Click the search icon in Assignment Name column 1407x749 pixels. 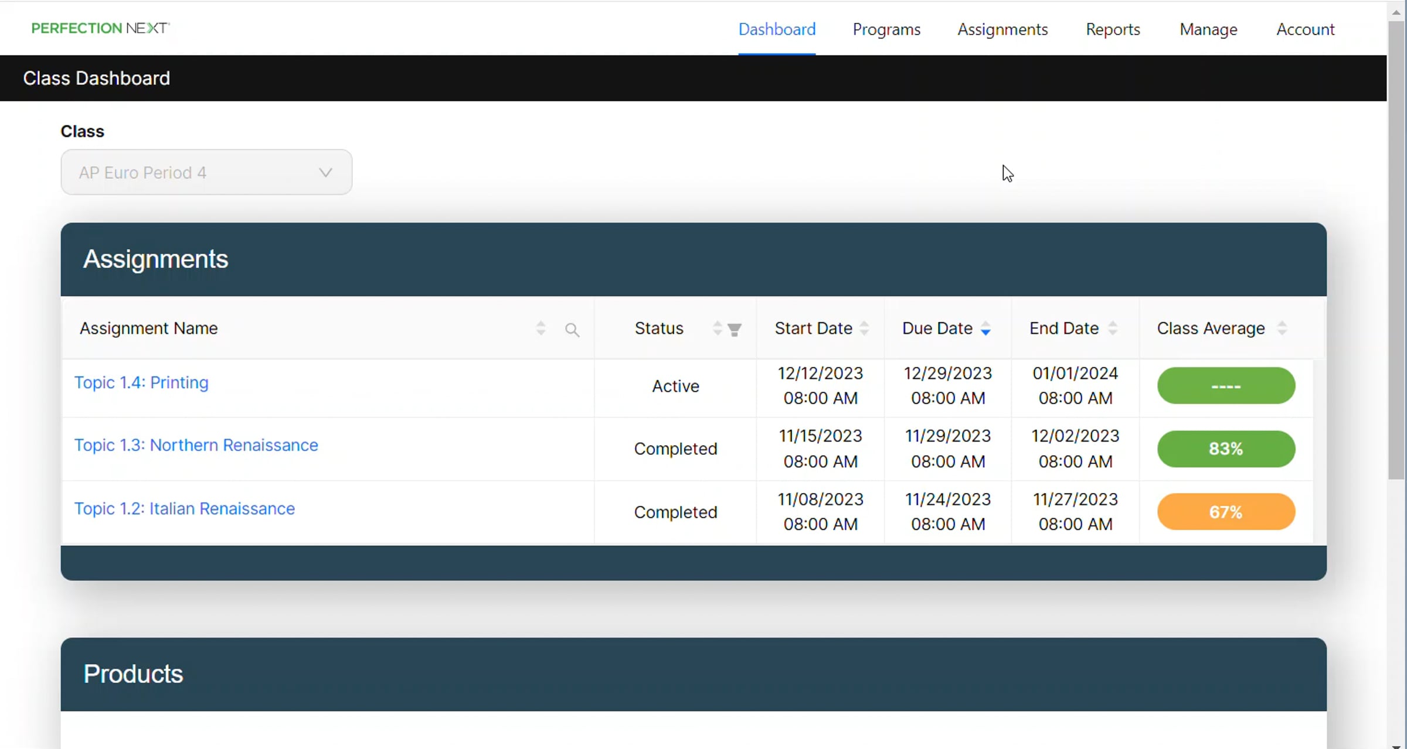click(572, 330)
